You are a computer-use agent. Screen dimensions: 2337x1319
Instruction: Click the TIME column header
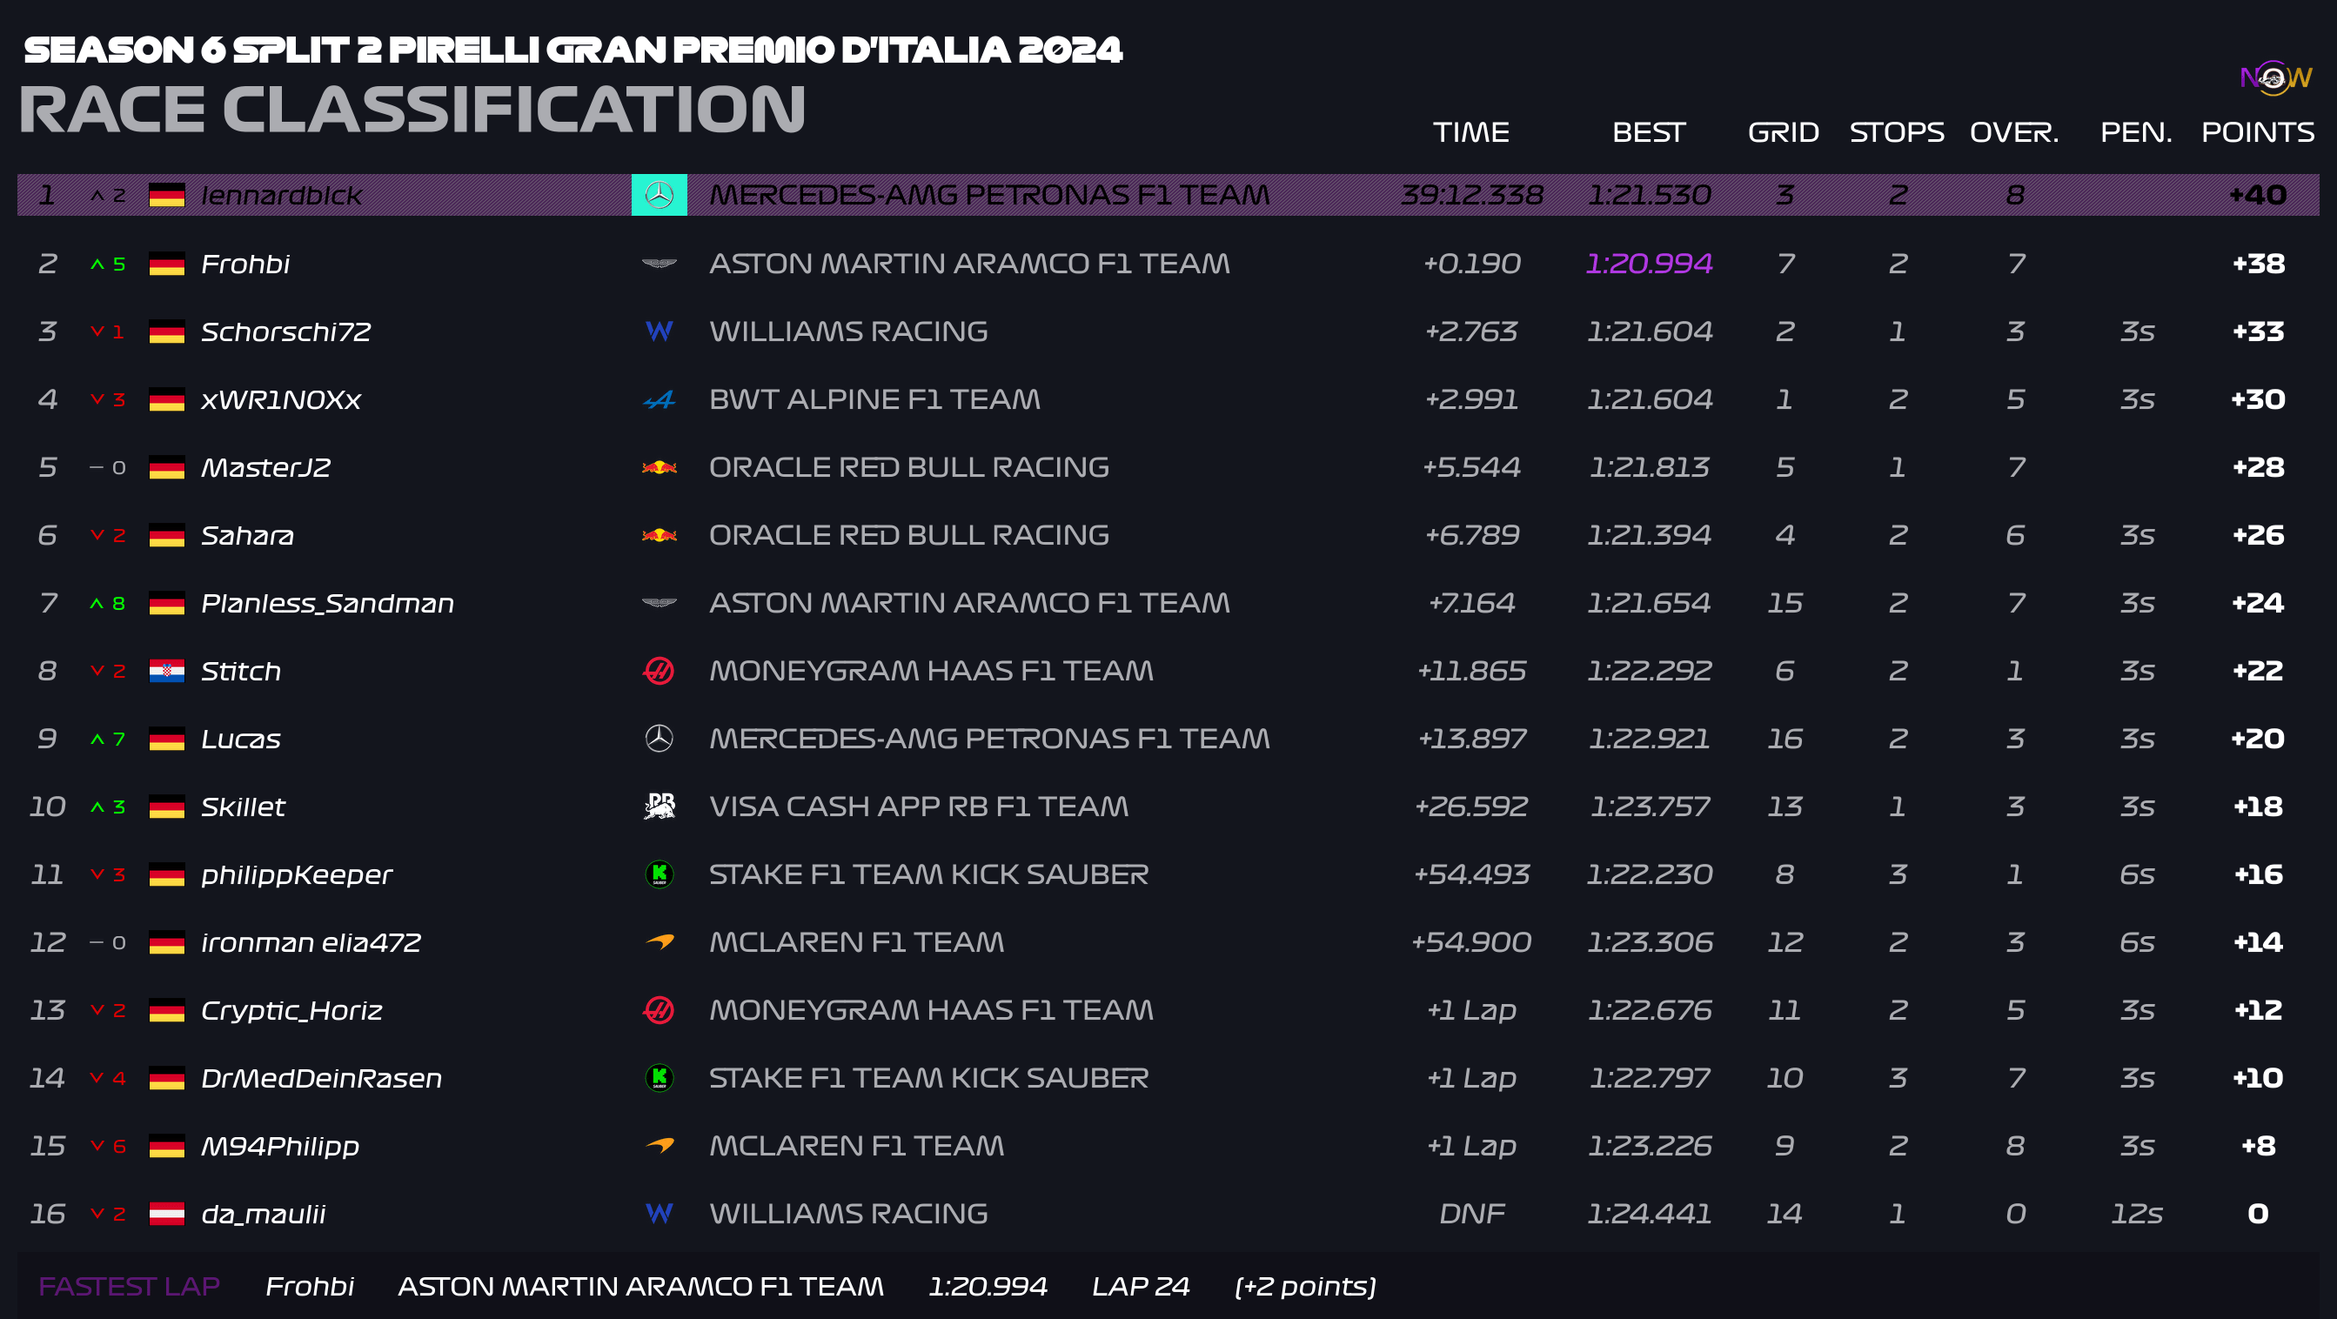tap(1471, 132)
